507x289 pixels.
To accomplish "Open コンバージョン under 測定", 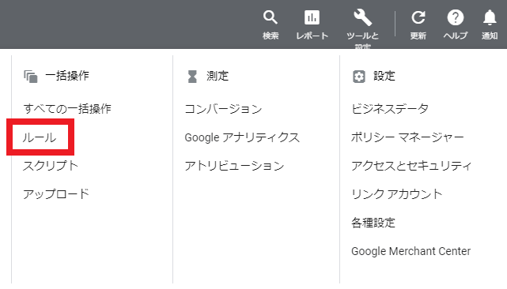I will (x=223, y=109).
